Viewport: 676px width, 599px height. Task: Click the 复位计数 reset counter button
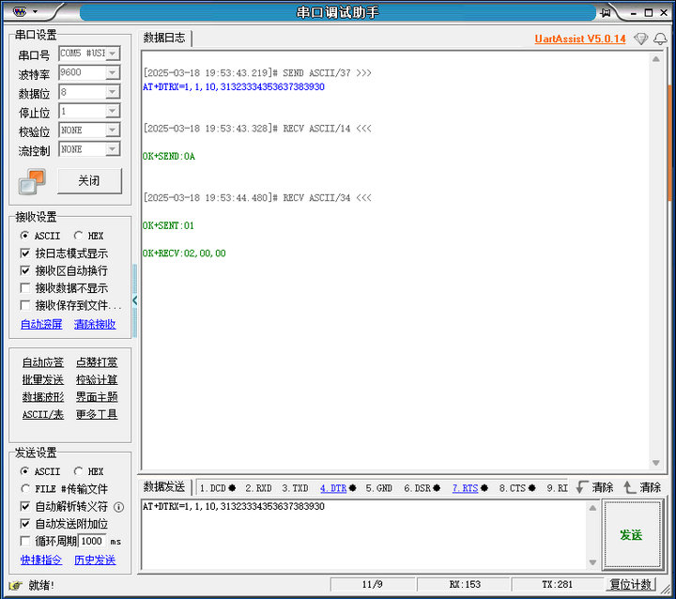[631, 584]
